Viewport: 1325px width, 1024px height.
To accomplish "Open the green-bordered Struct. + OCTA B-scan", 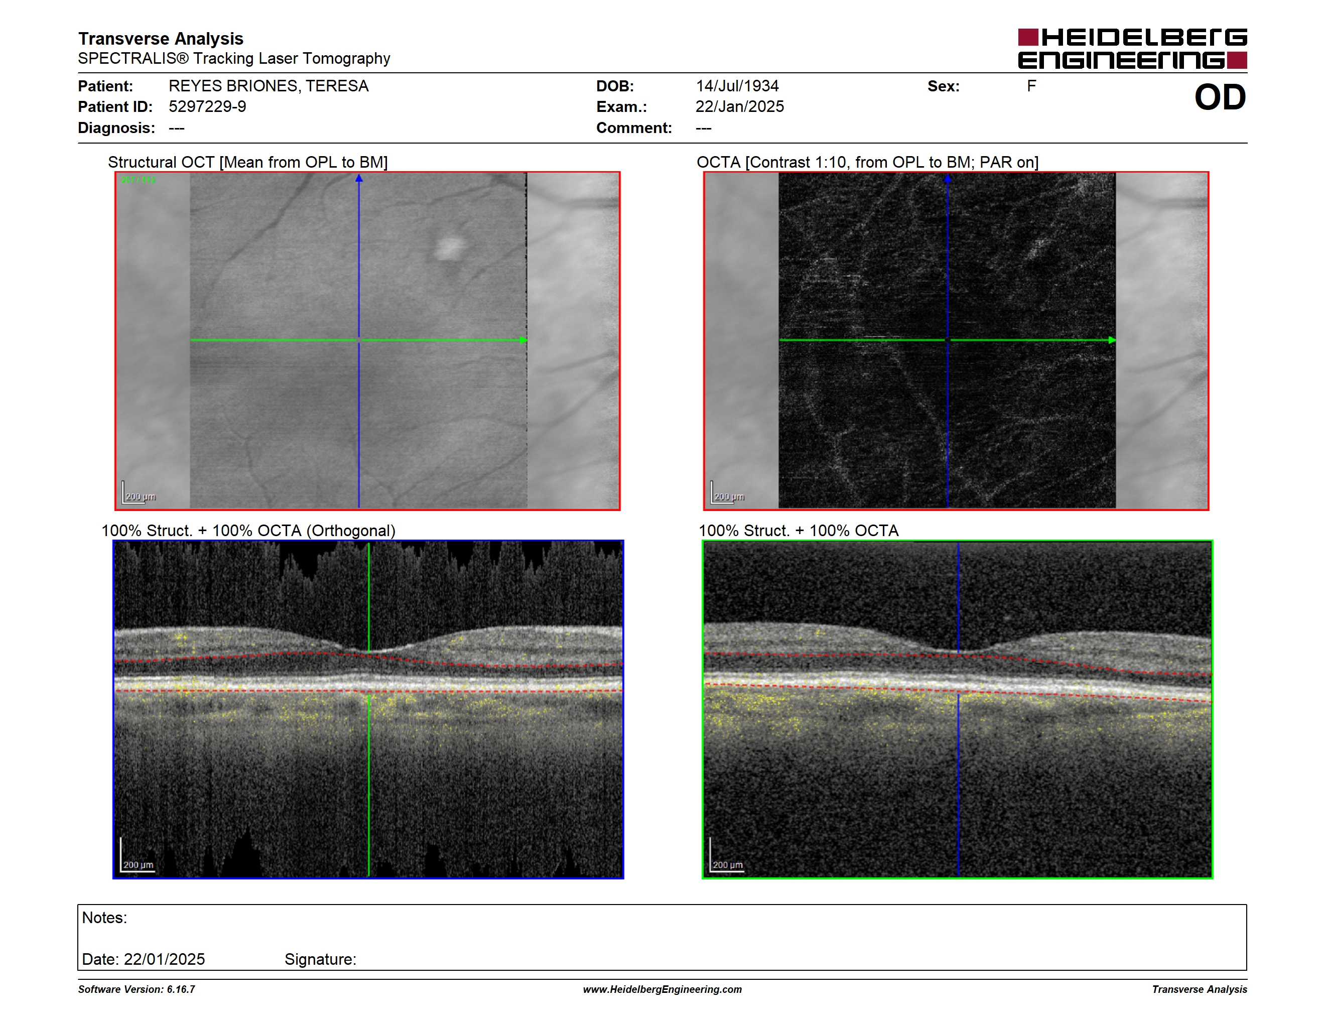I will point(957,709).
